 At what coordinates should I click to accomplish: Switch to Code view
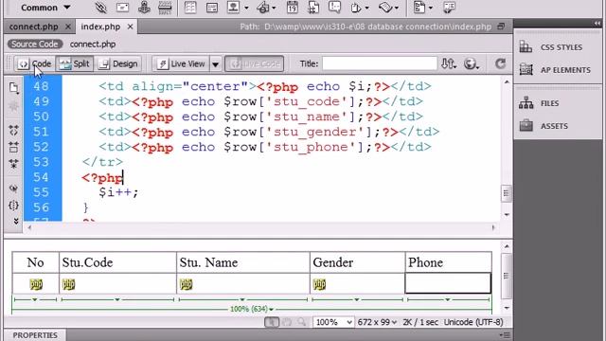[35, 63]
